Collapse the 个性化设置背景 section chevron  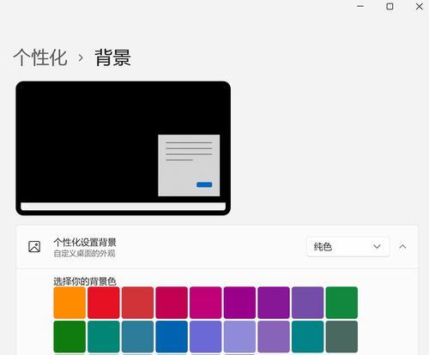click(x=402, y=246)
